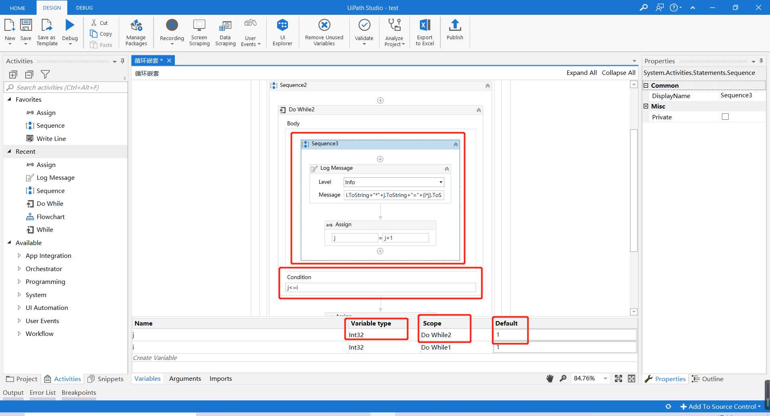Screen dimensions: 770x416
Task: Click the Log Message Message field
Action: click(394, 195)
